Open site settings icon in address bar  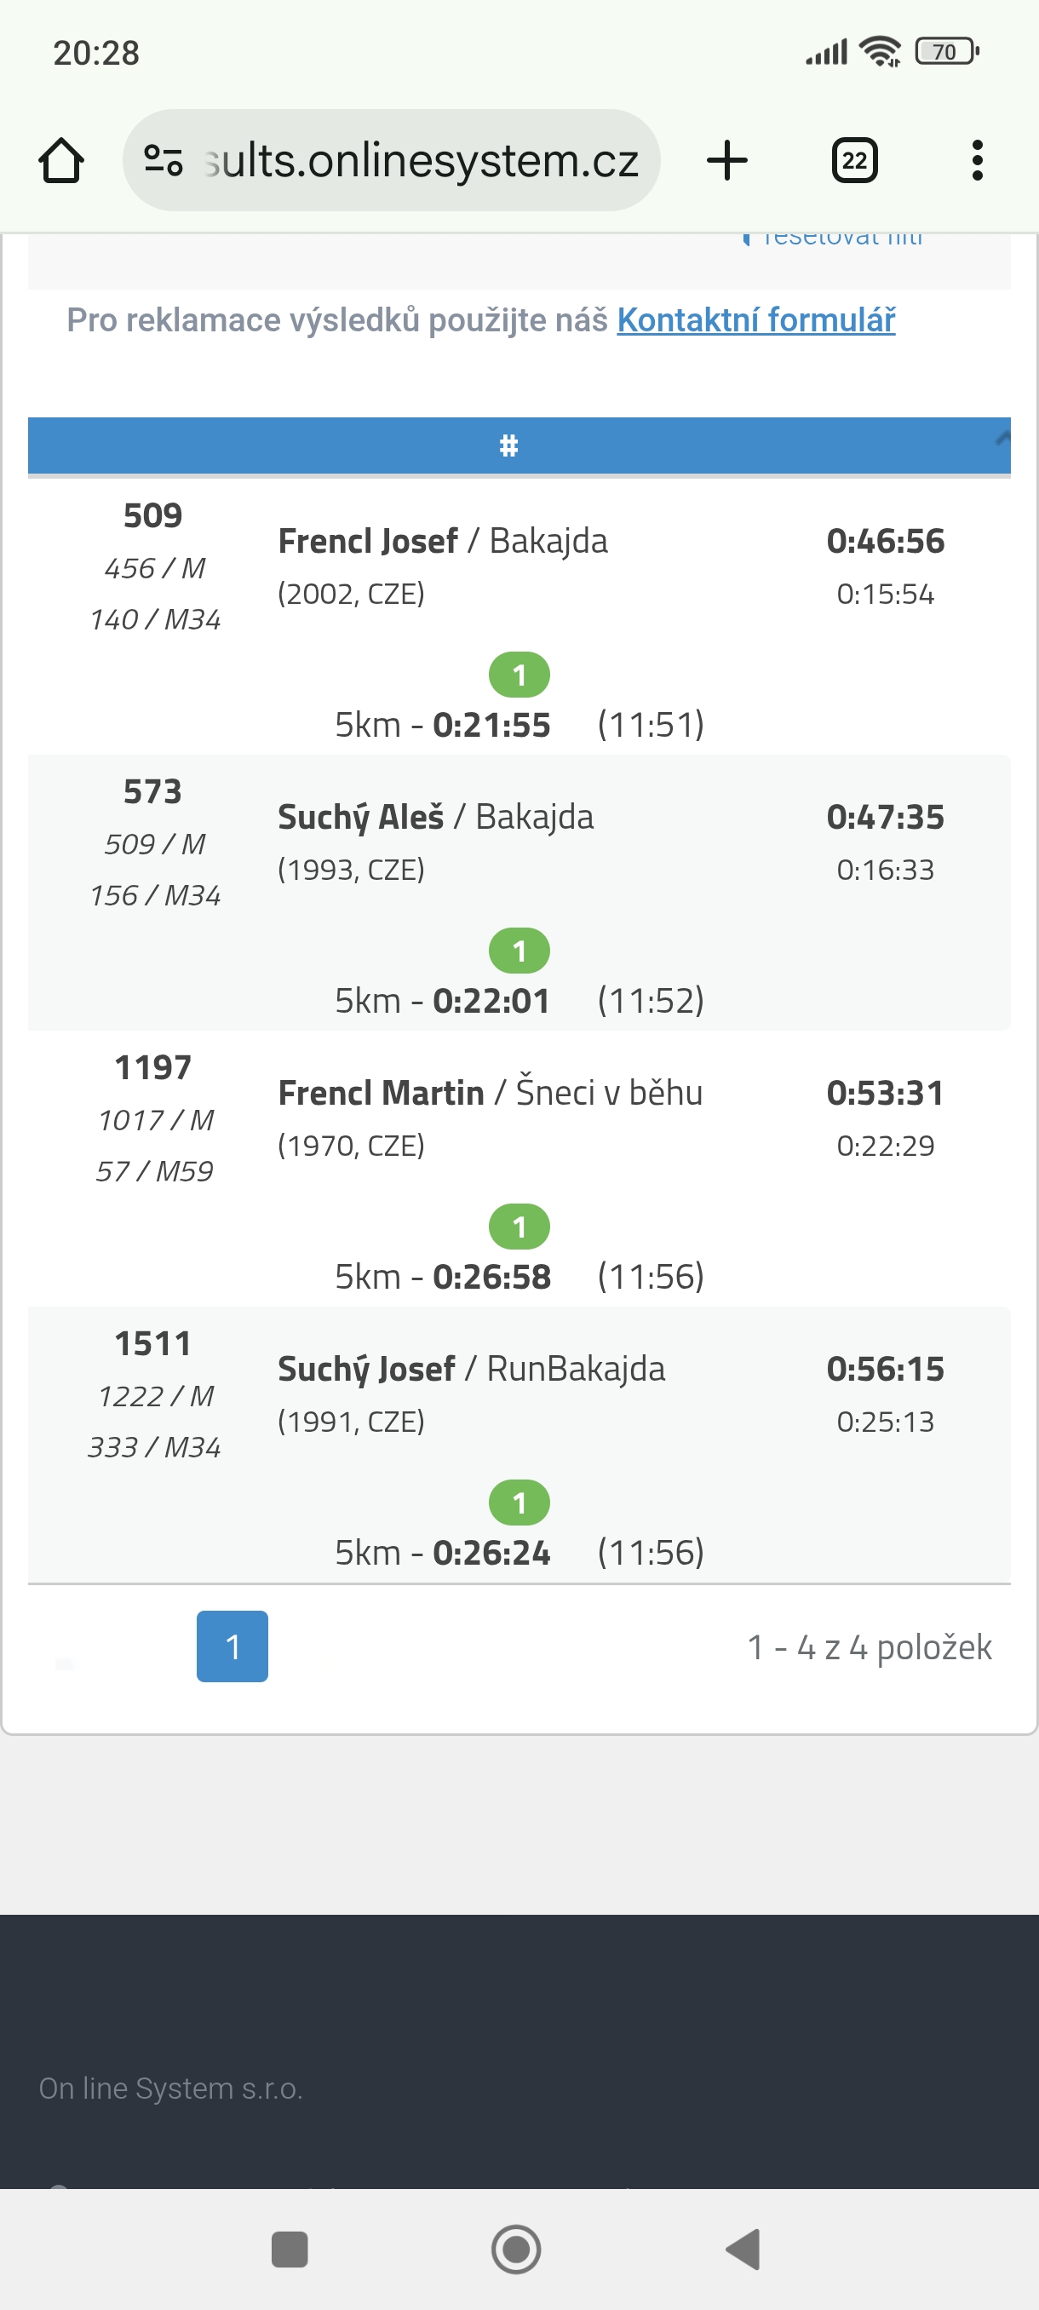[x=164, y=162]
